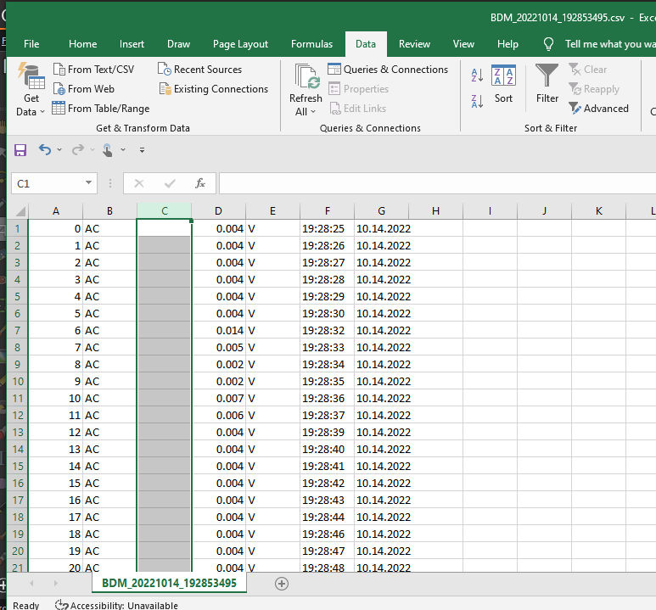This screenshot has width=656, height=610.
Task: Select cell D11 with value 0.007
Action: (x=218, y=398)
